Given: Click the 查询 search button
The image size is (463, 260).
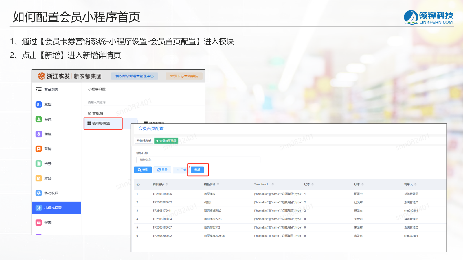Looking at the screenshot, I should tap(143, 170).
